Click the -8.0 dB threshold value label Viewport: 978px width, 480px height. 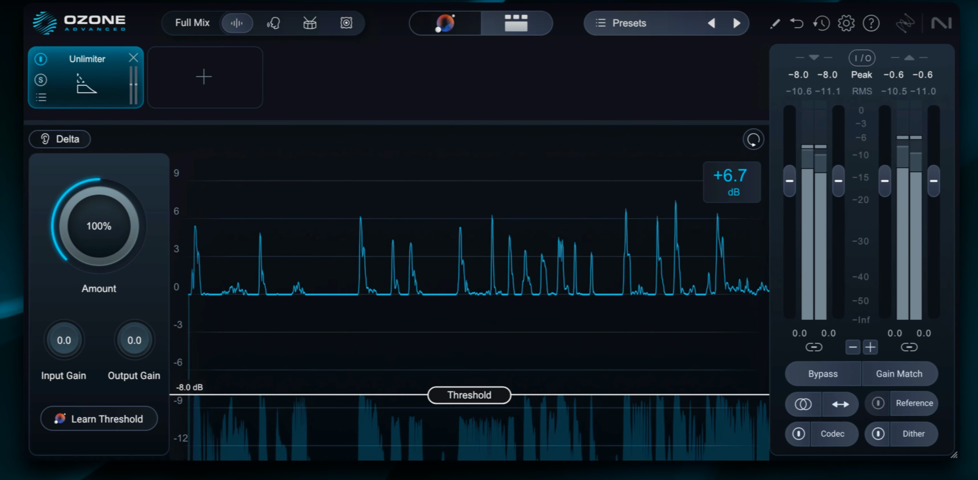click(x=189, y=388)
